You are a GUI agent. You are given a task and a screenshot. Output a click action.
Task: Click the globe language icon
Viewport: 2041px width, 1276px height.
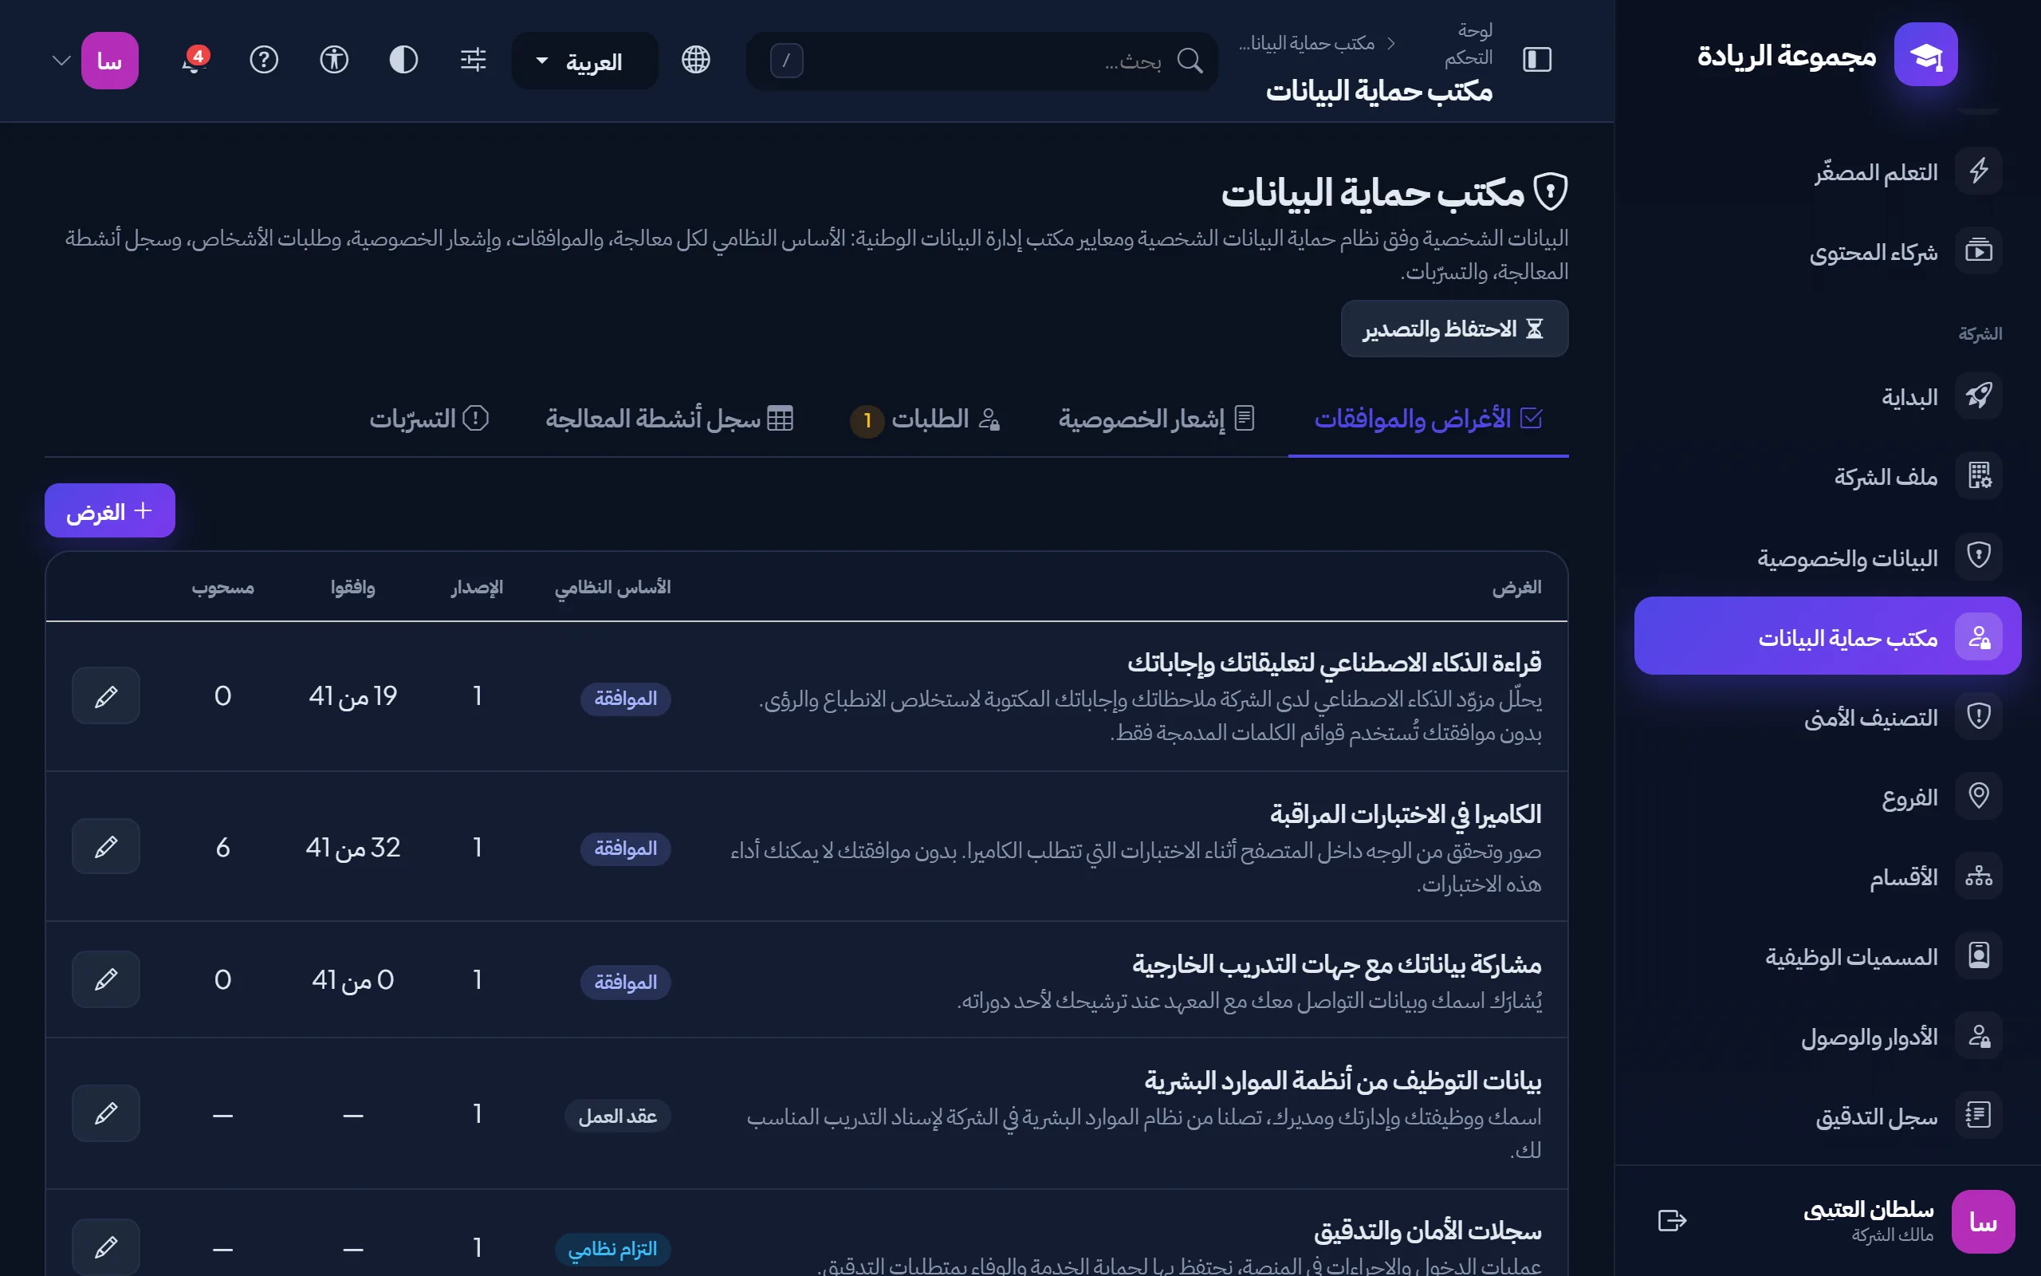pos(696,60)
